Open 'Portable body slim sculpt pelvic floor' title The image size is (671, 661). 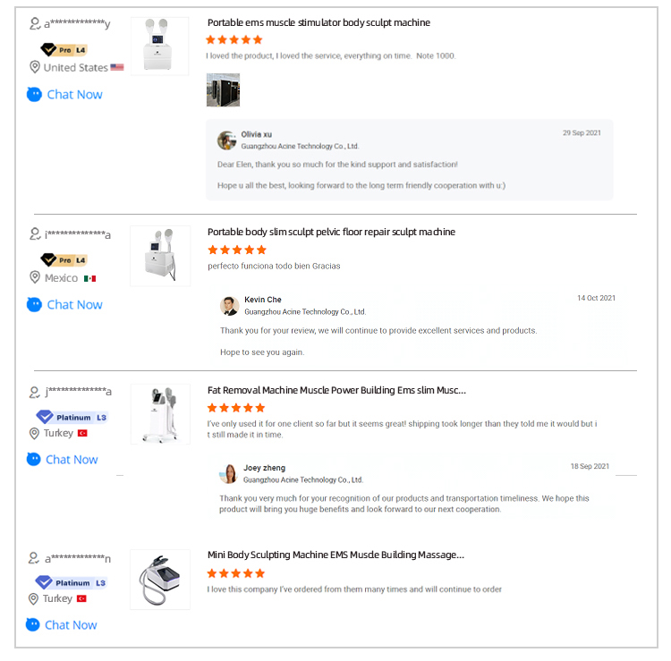[331, 232]
